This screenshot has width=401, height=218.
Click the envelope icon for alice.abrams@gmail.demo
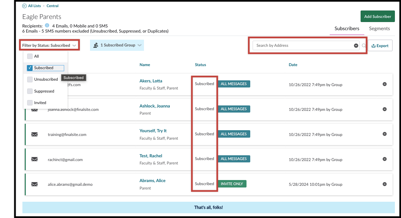[35, 184]
